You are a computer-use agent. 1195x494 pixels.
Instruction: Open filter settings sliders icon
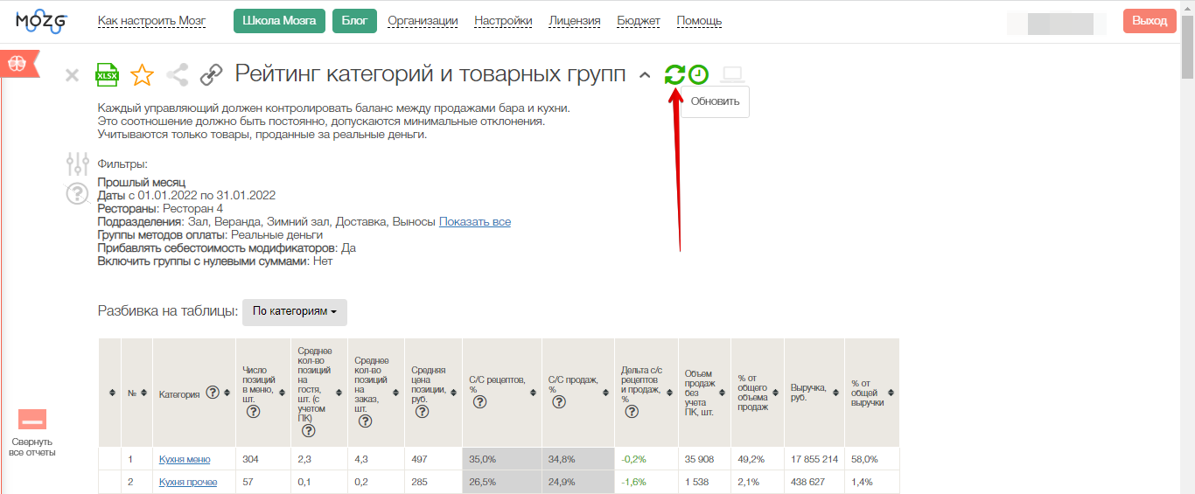pyautogui.click(x=78, y=164)
